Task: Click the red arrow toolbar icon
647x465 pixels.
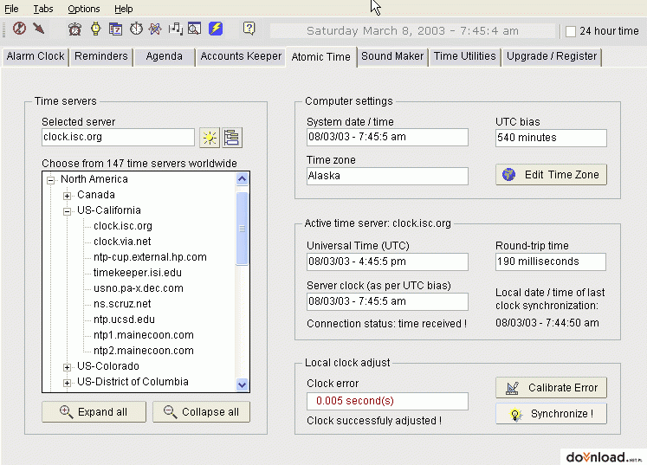Action: click(39, 29)
